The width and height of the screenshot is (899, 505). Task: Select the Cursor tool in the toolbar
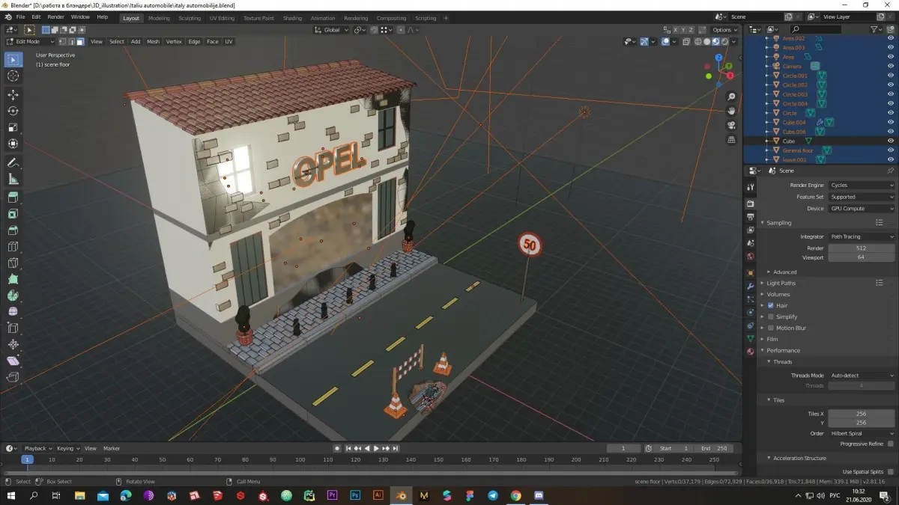13,76
